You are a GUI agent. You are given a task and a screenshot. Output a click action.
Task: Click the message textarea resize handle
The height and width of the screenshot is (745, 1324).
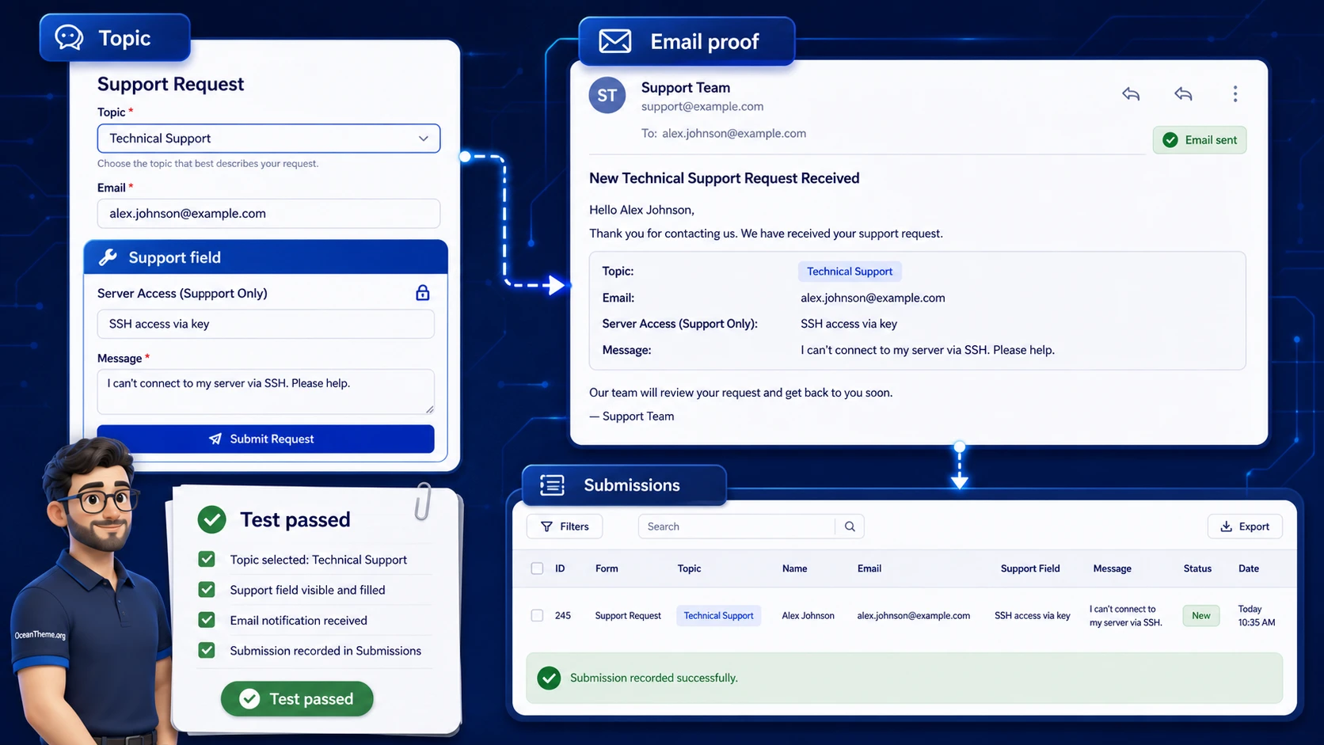click(429, 409)
